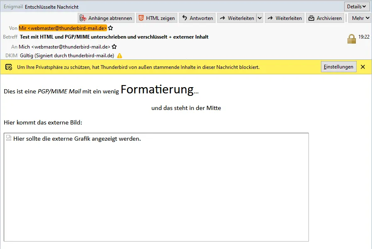Click the text 'Entschlüsselte Nachricht'

tap(52, 7)
